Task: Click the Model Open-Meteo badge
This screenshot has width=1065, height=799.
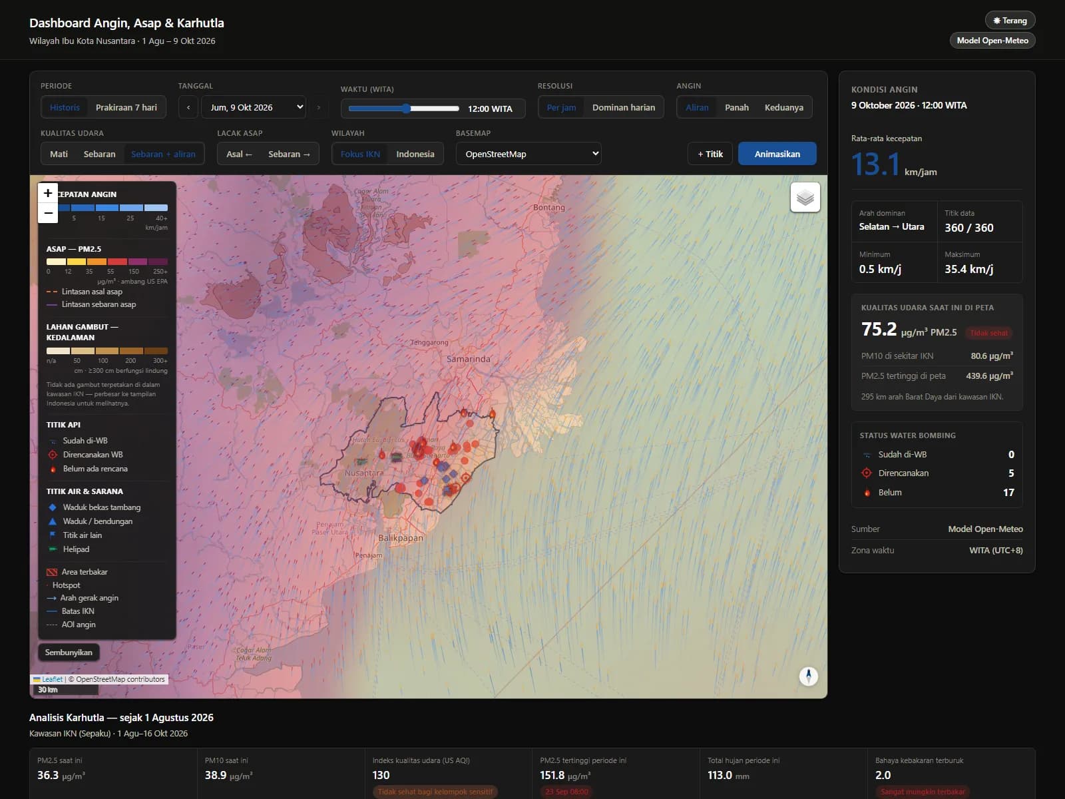Action: click(x=992, y=41)
